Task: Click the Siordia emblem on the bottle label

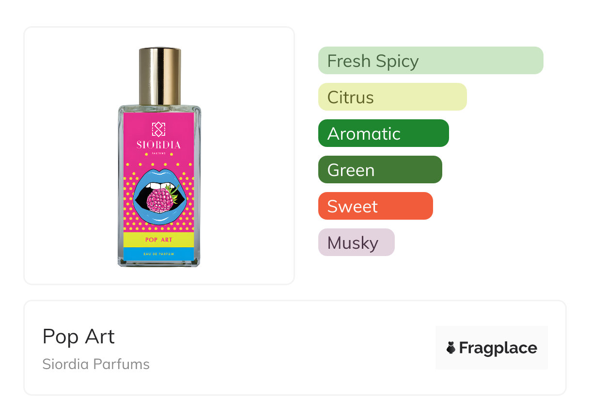Action: click(159, 129)
